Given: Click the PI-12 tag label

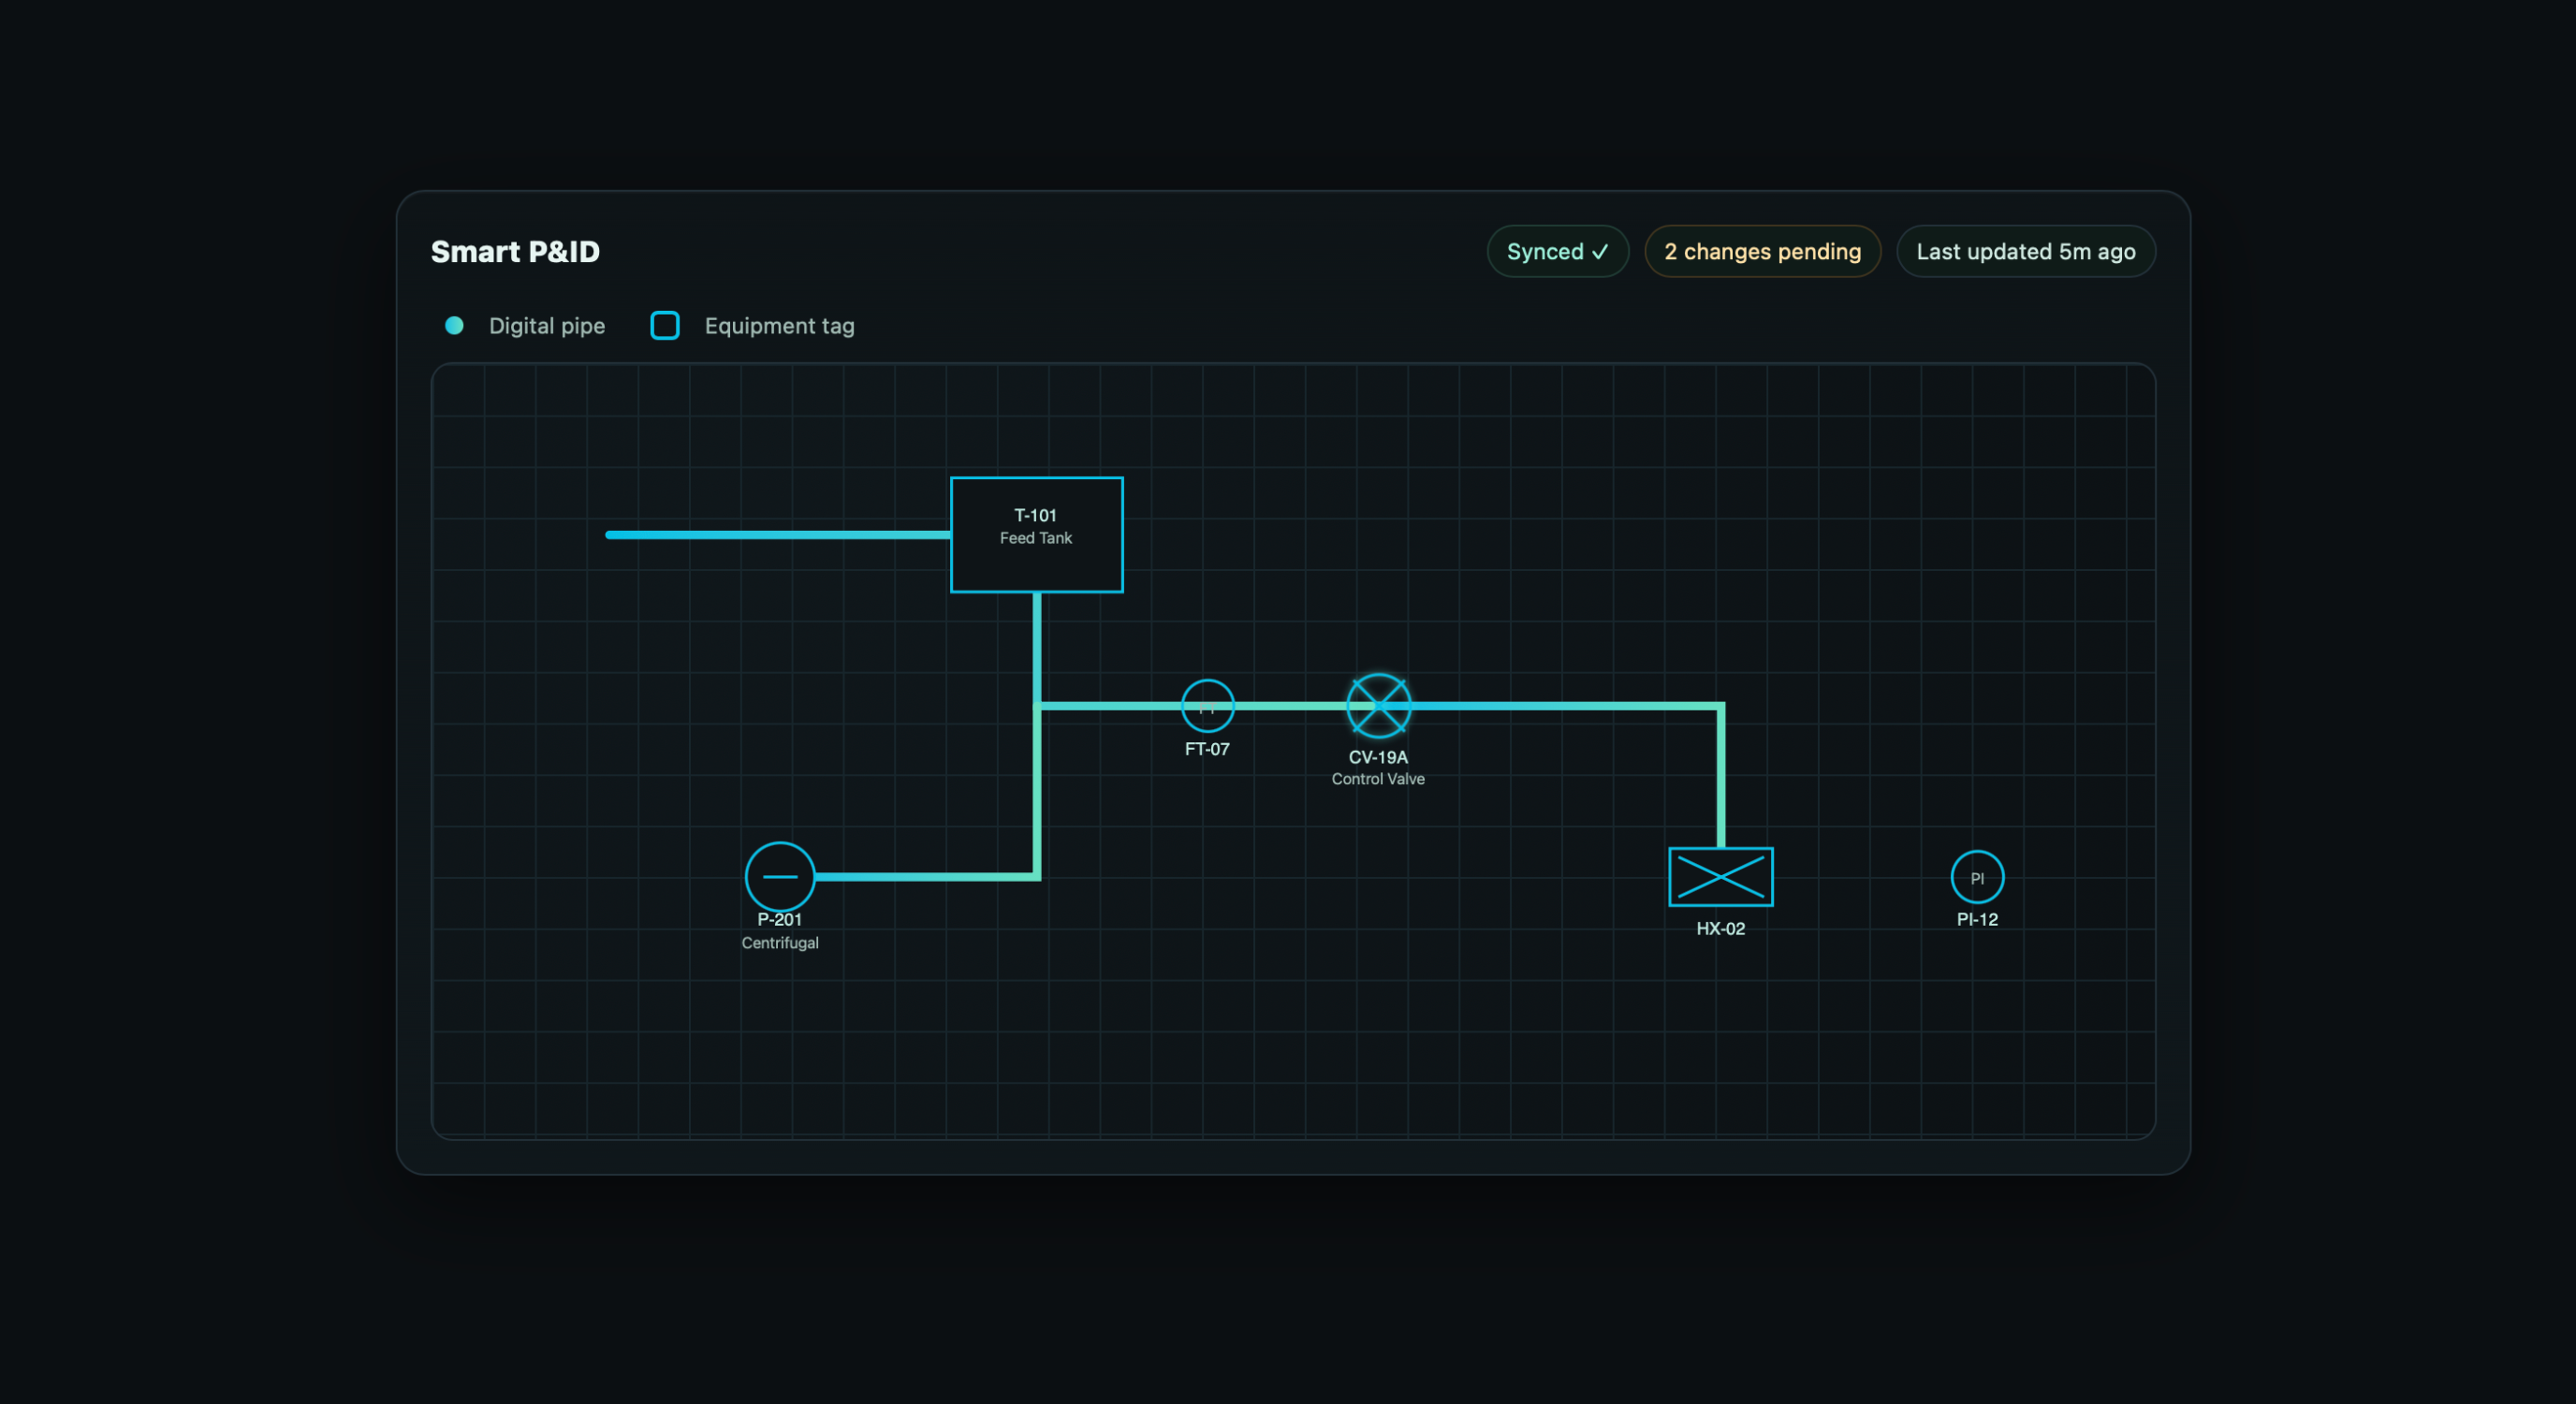Looking at the screenshot, I should (x=1977, y=920).
